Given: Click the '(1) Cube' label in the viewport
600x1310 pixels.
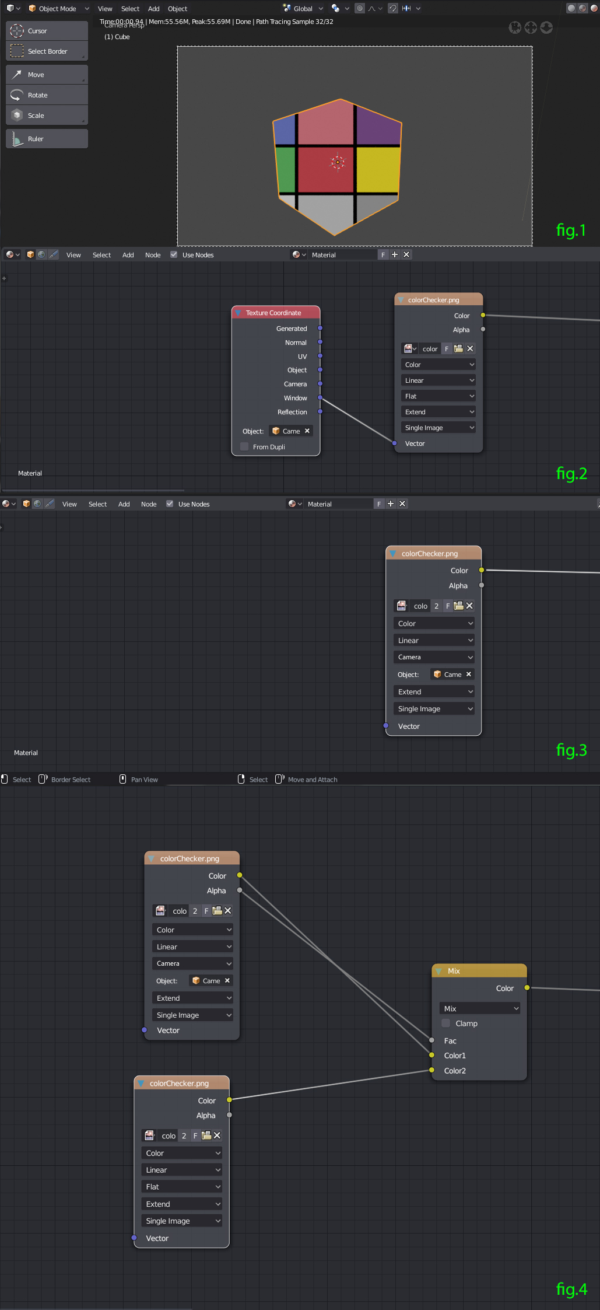Looking at the screenshot, I should click(117, 37).
